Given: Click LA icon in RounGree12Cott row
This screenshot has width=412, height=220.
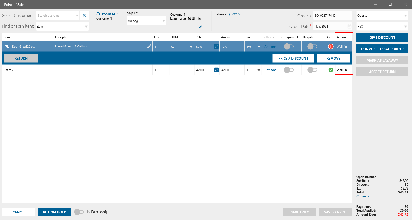Looking at the screenshot, I should (216, 47).
